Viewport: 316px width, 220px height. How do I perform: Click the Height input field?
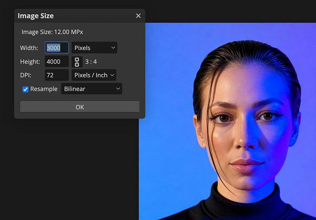tap(57, 61)
